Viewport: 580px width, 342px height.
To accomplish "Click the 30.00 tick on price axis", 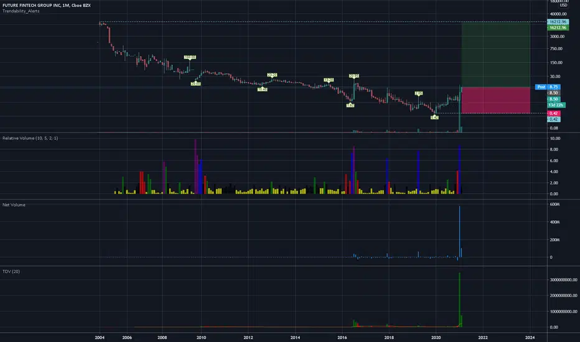I will coord(555,76).
